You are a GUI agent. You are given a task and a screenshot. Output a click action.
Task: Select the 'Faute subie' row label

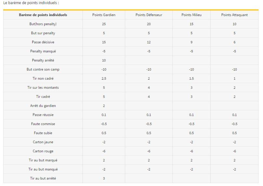[x=43, y=133]
